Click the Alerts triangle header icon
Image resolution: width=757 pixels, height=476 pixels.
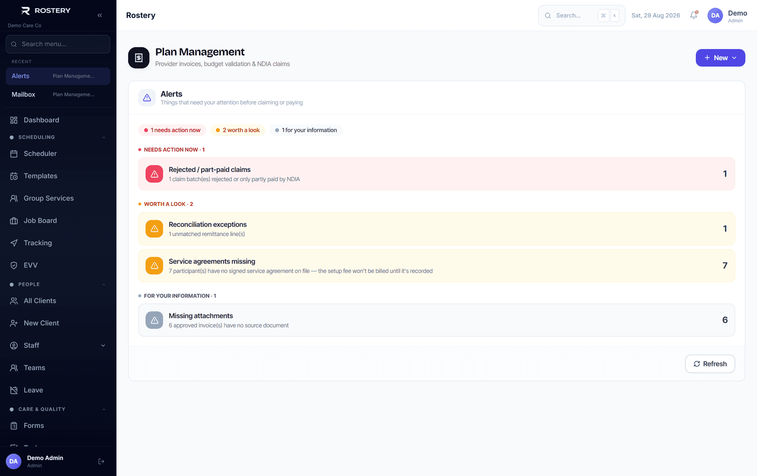coord(147,98)
